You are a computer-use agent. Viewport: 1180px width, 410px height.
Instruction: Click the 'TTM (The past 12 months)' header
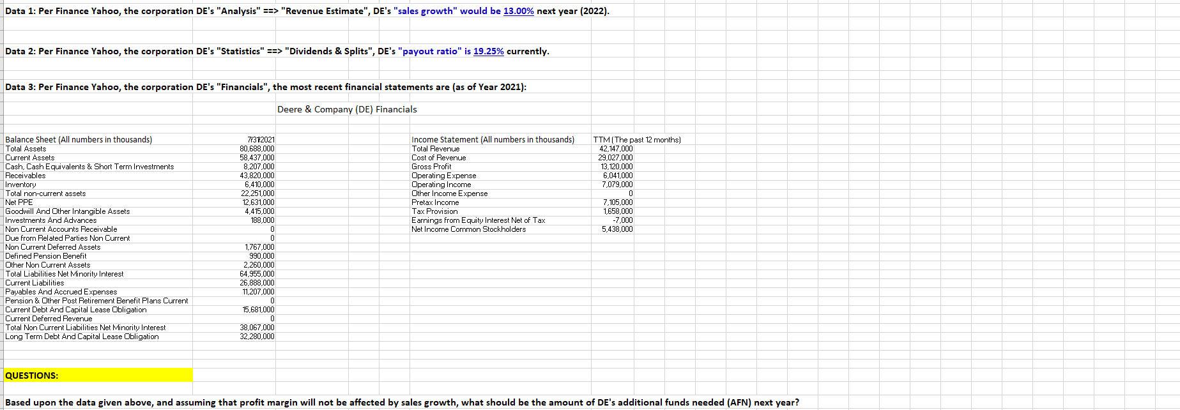637,139
